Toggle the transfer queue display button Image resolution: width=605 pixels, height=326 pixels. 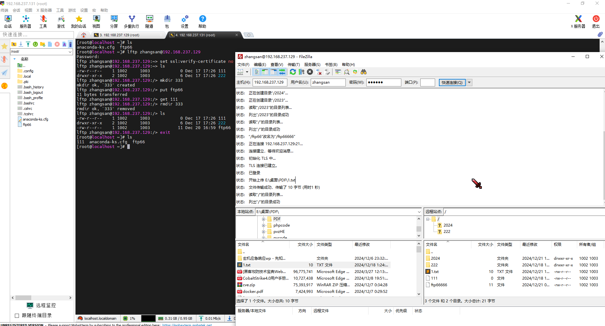coord(282,72)
